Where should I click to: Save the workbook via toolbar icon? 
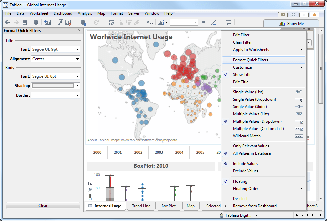24,22
